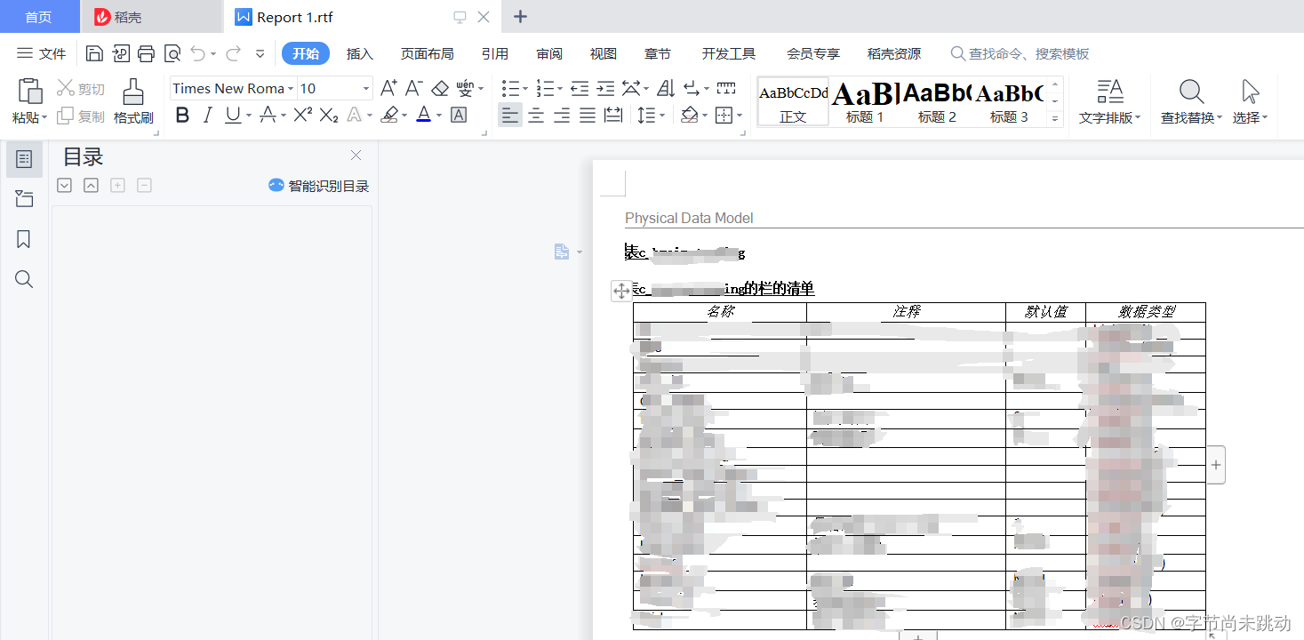This screenshot has height=640, width=1304.
Task: Click the Pinyin guide (wén) icon
Action: (x=465, y=88)
